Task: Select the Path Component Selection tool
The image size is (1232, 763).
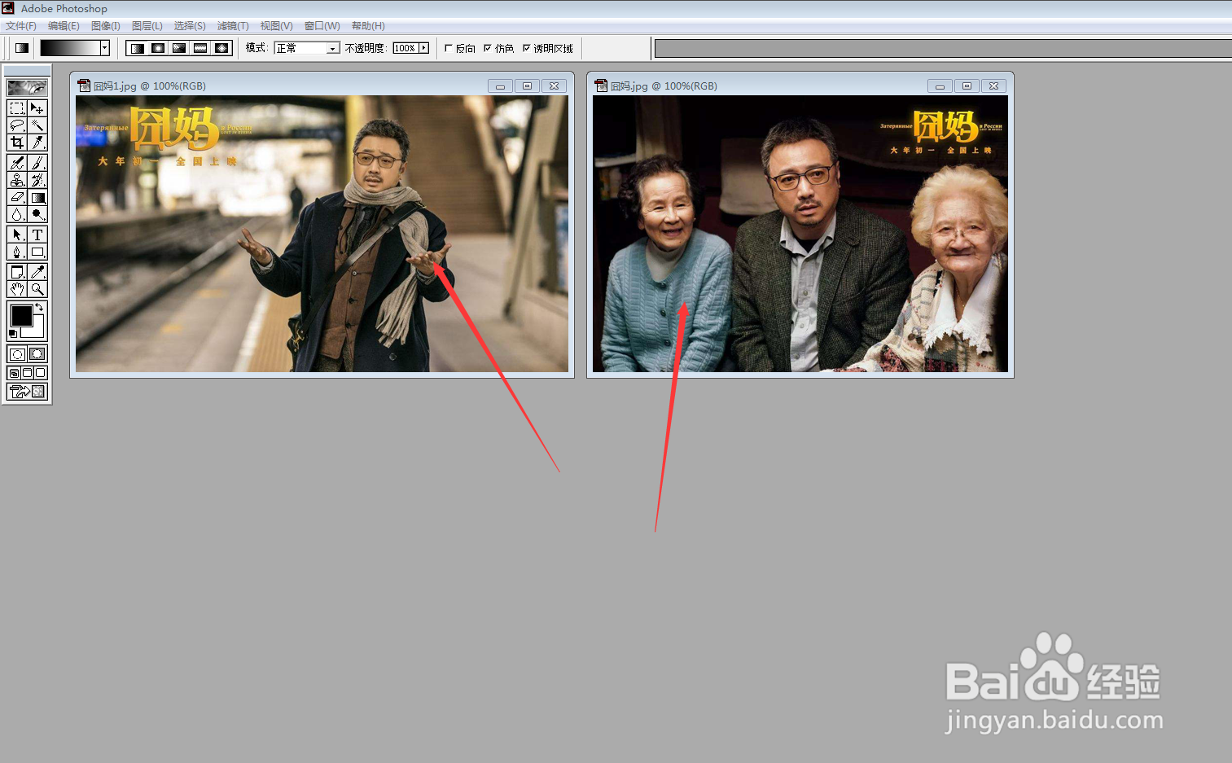Action: 17,235
